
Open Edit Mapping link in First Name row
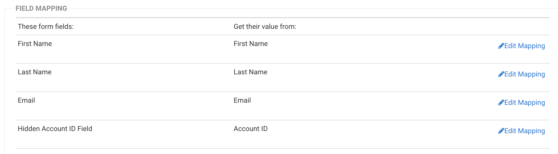[x=524, y=46]
